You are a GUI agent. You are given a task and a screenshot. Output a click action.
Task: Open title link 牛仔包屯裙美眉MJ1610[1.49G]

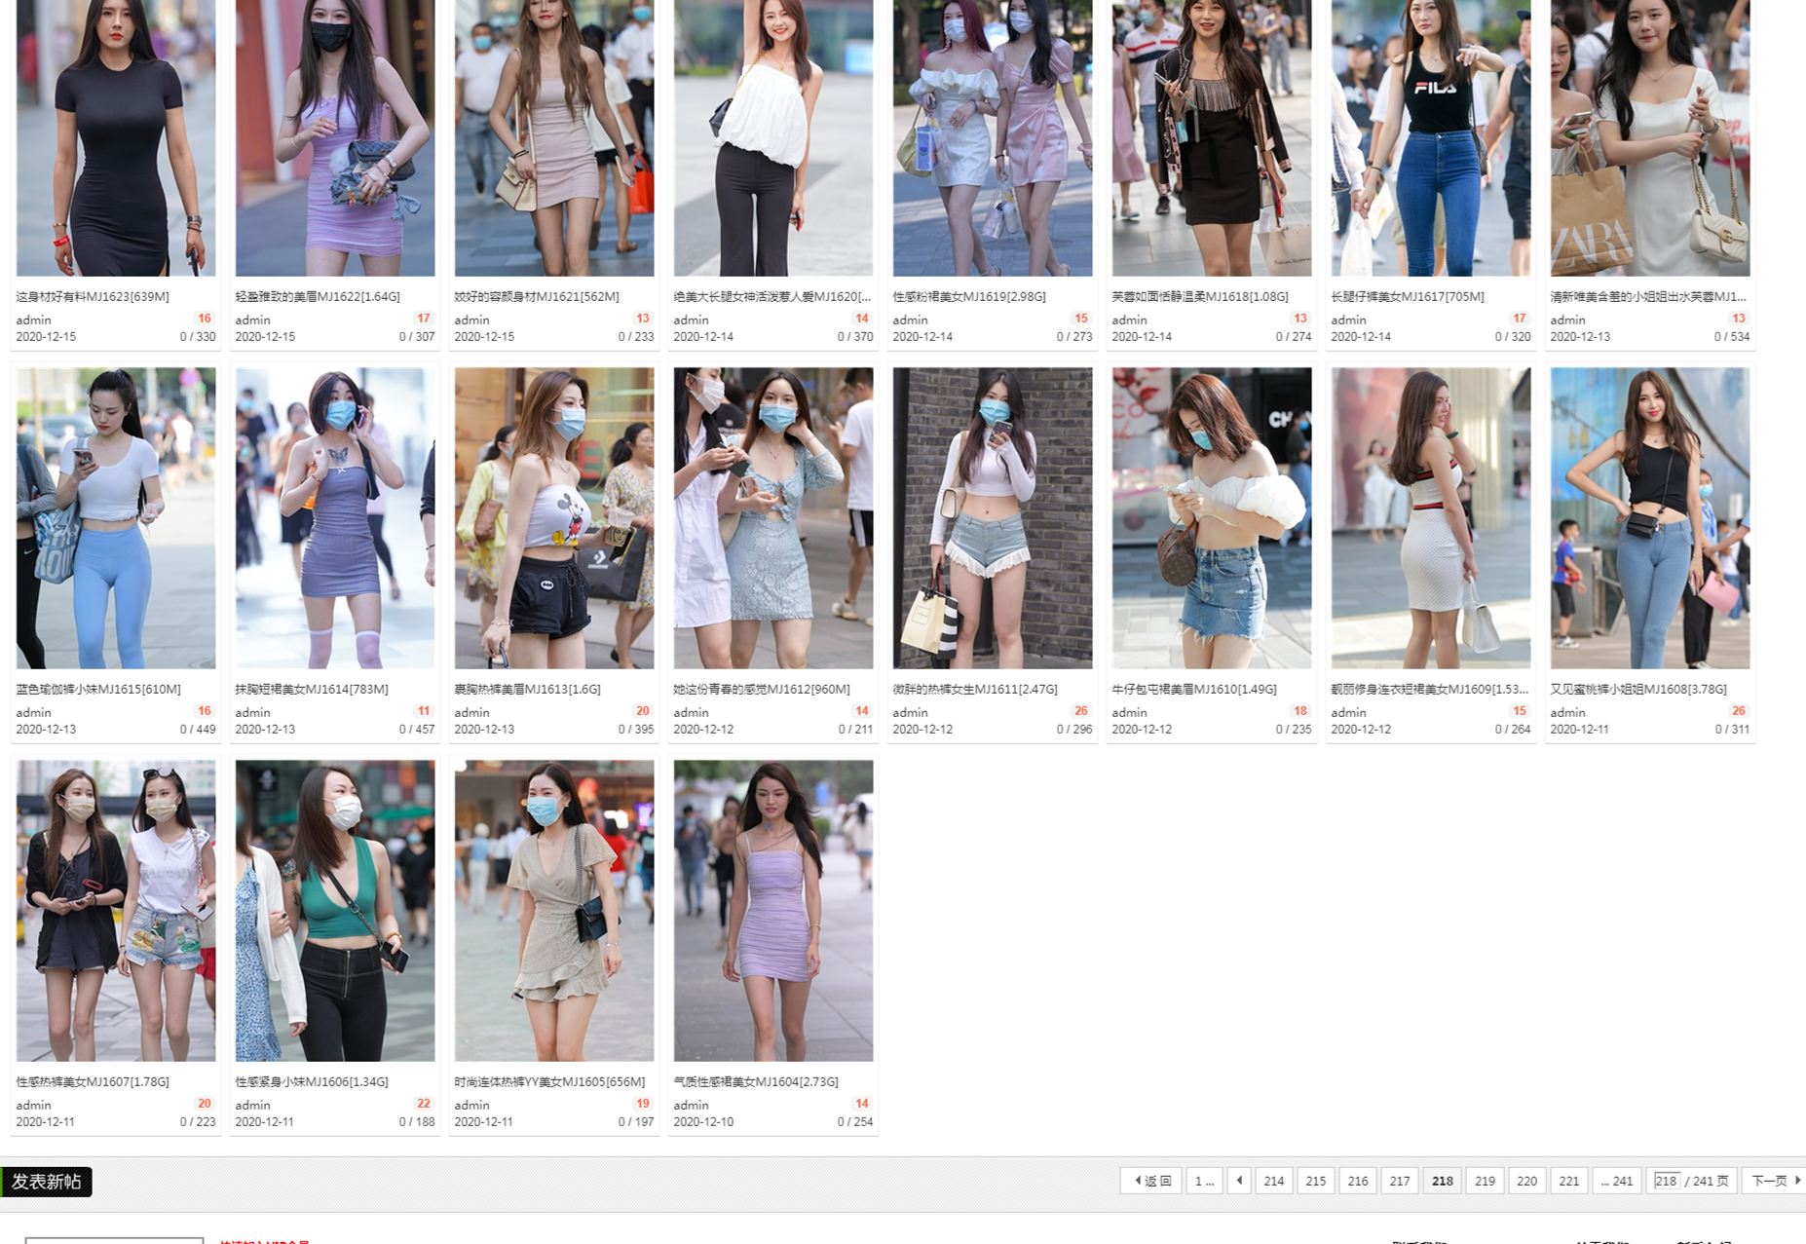click(1194, 689)
